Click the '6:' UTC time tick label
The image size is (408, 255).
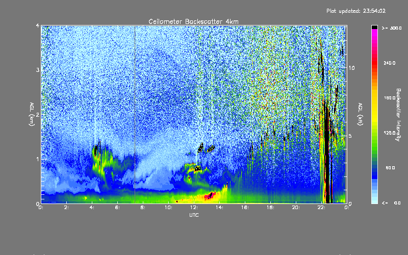pyautogui.click(x=117, y=208)
